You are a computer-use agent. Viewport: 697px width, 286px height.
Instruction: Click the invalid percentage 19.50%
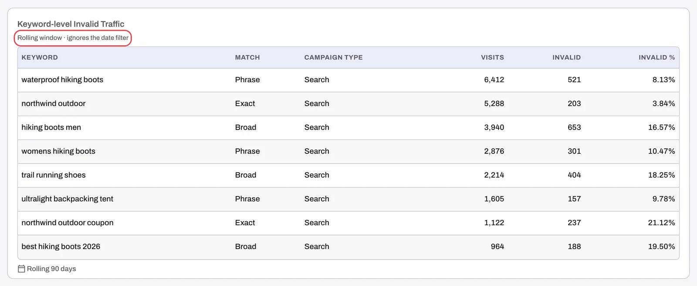[661, 246]
